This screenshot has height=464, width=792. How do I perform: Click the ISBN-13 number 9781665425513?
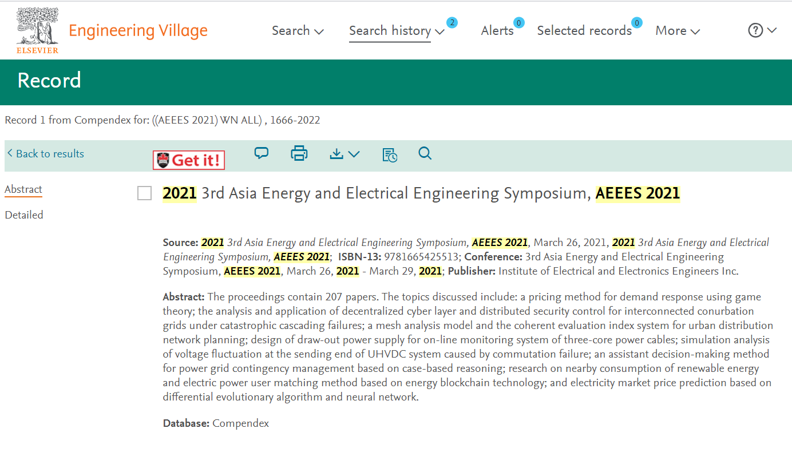(x=421, y=257)
